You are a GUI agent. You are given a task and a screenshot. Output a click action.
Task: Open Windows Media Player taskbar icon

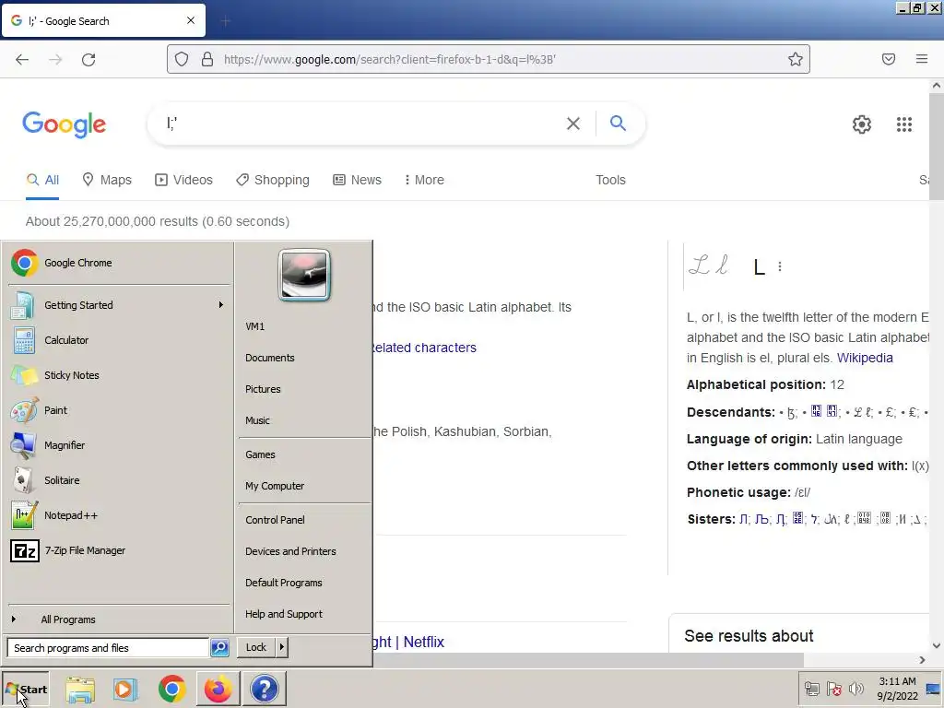click(x=125, y=689)
